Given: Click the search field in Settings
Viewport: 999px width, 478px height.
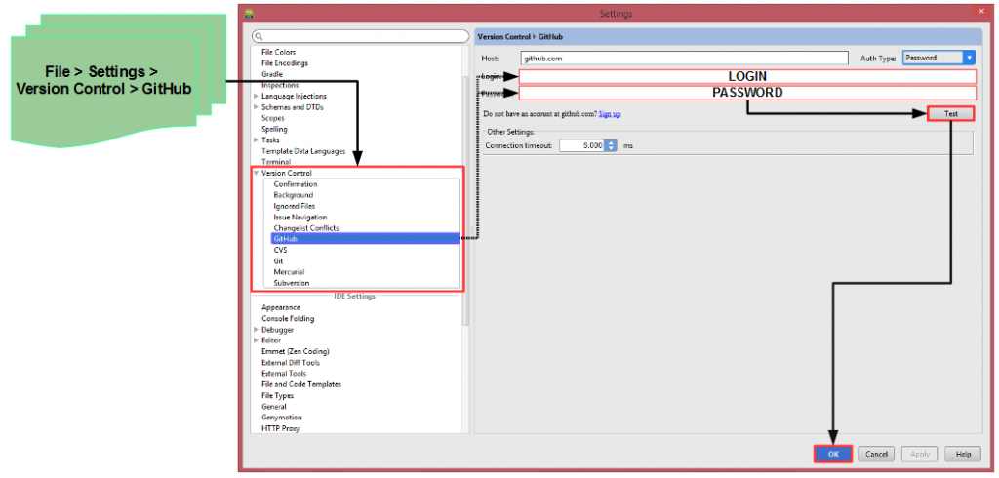Looking at the screenshot, I should 360,36.
